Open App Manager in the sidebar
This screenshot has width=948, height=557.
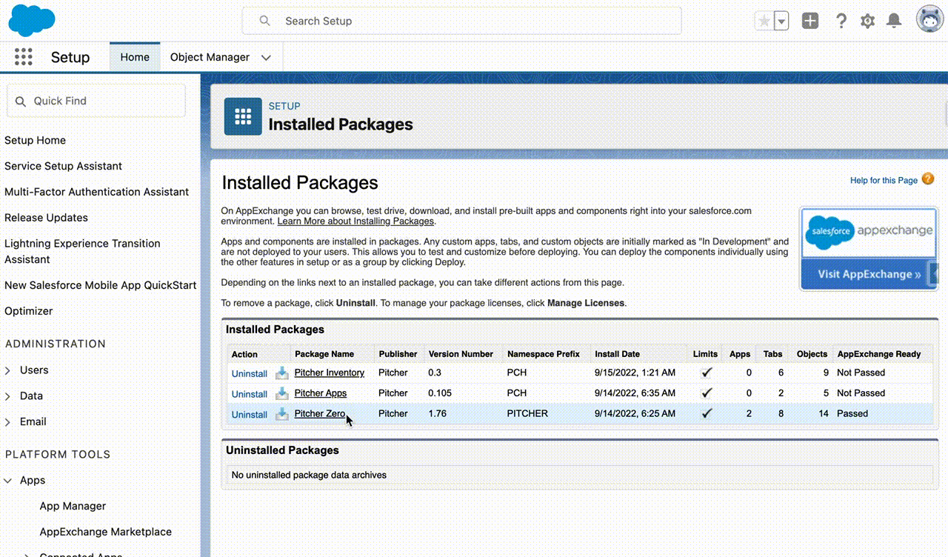tap(73, 506)
